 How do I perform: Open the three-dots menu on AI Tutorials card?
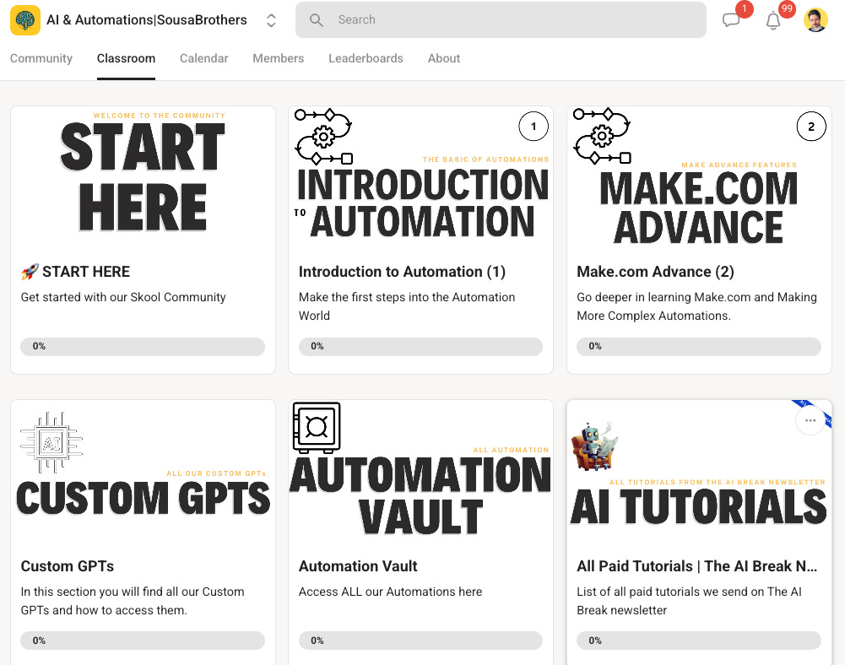[810, 420]
